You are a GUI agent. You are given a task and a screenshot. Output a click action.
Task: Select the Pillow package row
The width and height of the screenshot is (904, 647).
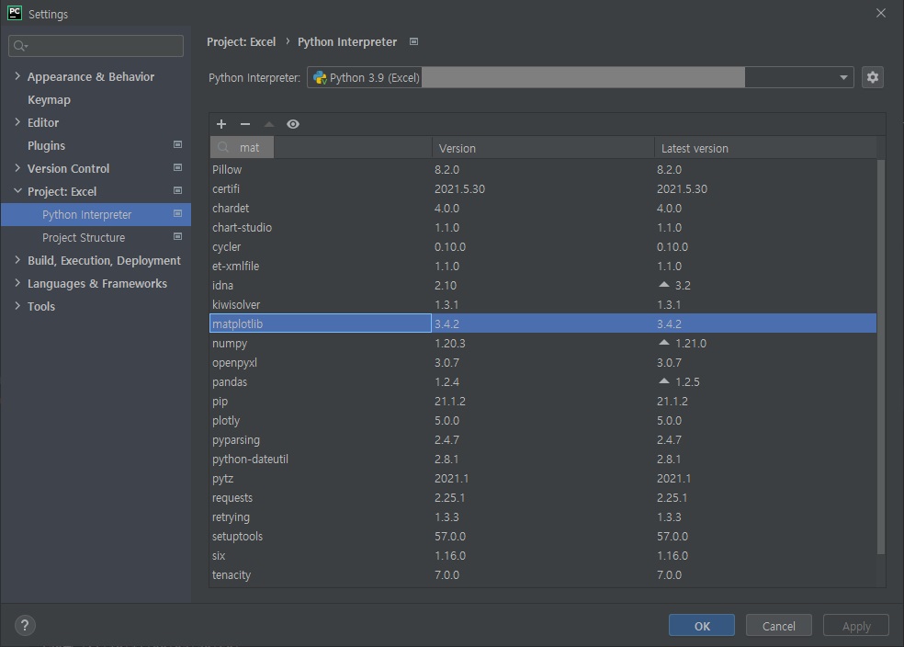543,169
